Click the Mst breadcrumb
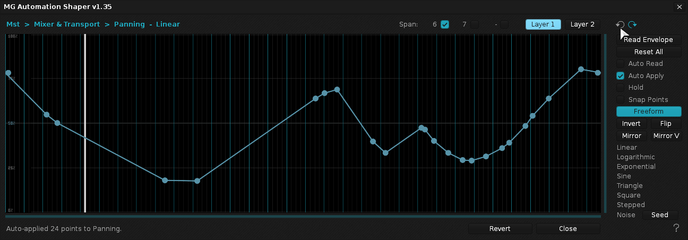688x240 pixels. click(x=13, y=24)
